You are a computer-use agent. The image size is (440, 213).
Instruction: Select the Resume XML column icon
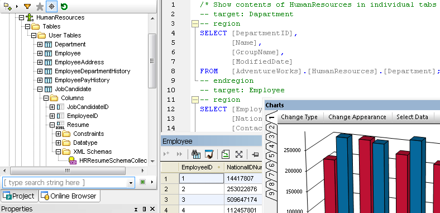(60, 125)
